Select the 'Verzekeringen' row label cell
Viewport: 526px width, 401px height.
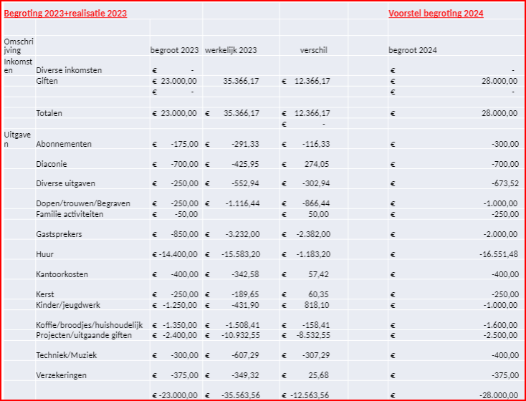point(62,375)
